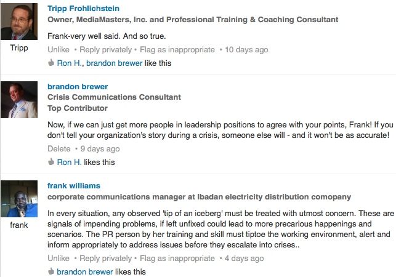The width and height of the screenshot is (396, 277).
Task: Unlike Tripp Frohlichstein's comment
Action: 59,49
